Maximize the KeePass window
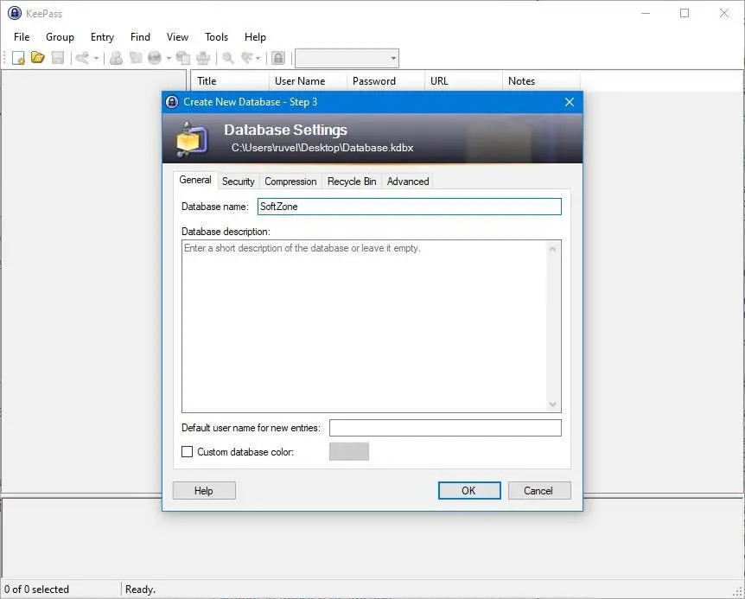The image size is (745, 599). pyautogui.click(x=685, y=13)
